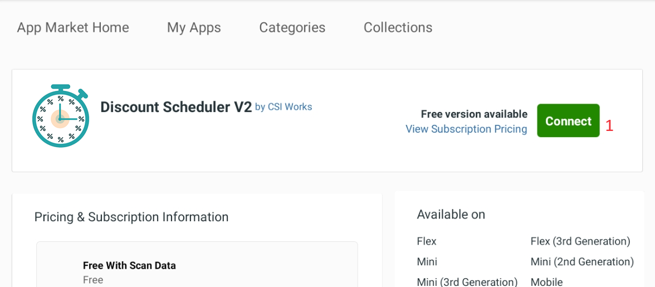Click the Pricing & Subscription Information heading

pos(131,217)
